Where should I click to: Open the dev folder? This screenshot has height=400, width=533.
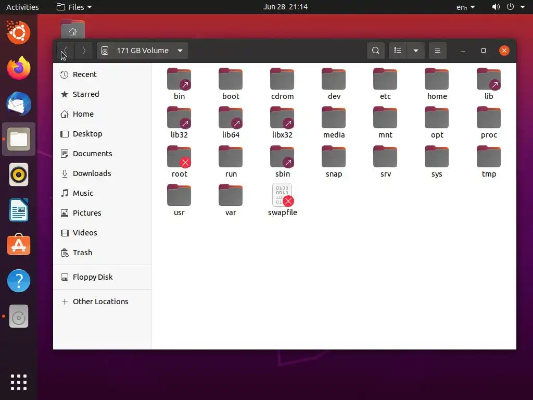334,84
